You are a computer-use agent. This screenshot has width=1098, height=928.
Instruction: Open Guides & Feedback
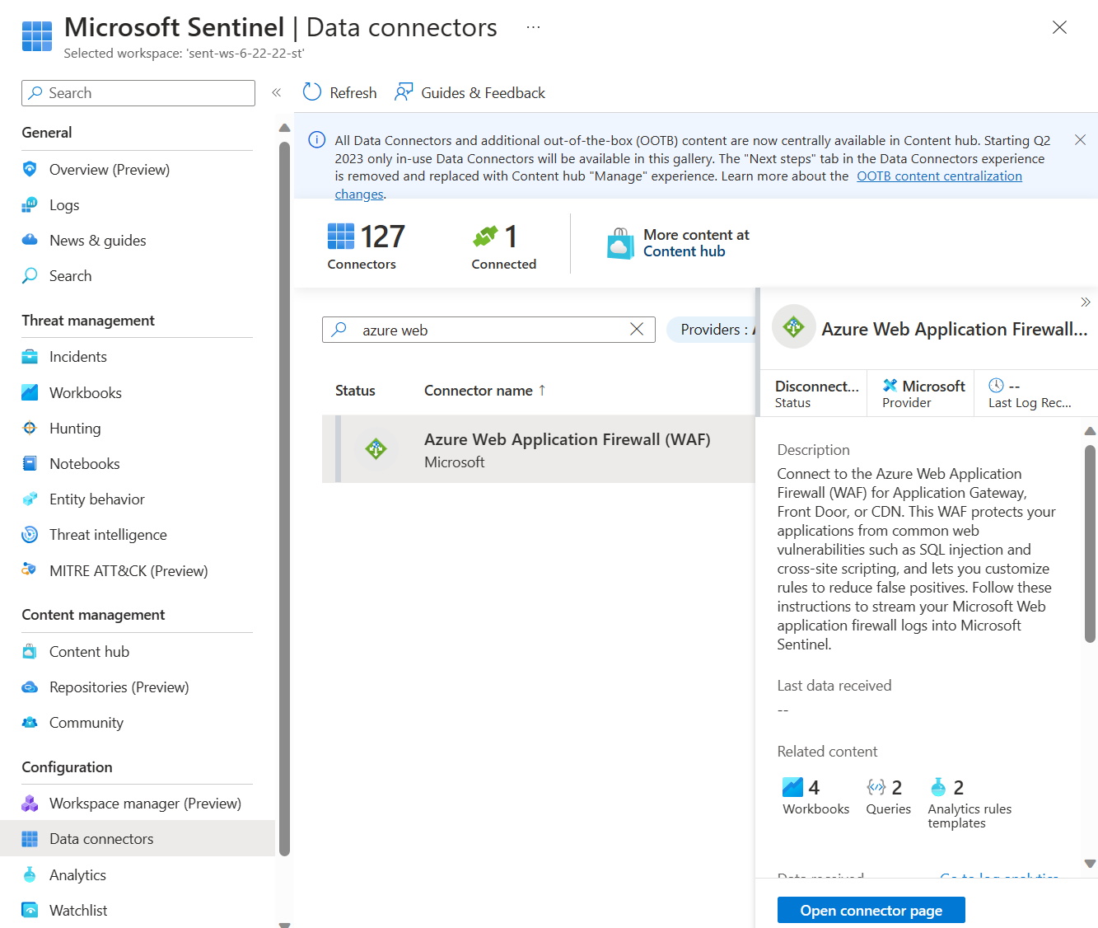click(470, 92)
